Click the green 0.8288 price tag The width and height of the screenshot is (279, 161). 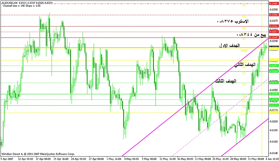(x=274, y=71)
